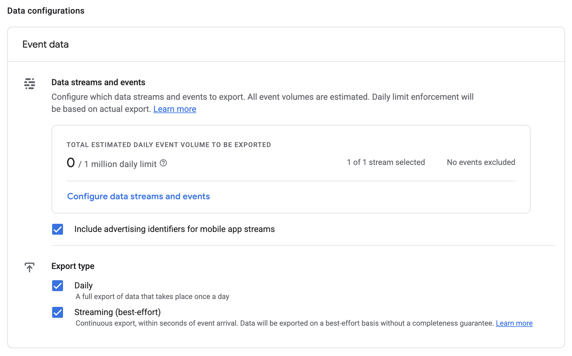This screenshot has height=356, width=572.
Task: Click the 'No events excluded' status text
Action: point(481,162)
